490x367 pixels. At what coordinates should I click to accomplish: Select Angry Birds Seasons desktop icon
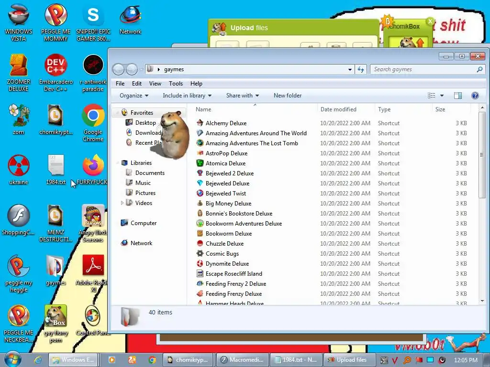pos(93,224)
